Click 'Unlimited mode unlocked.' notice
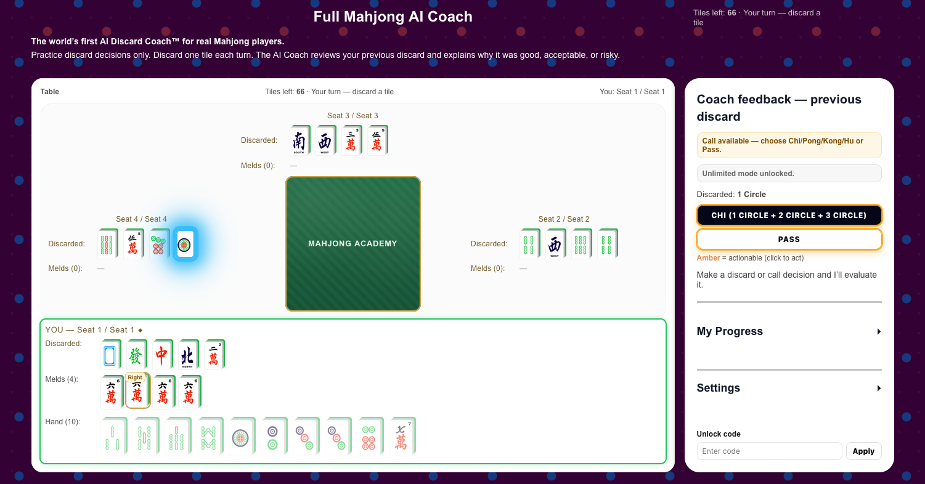Viewport: 925px width, 484px height. (x=789, y=174)
